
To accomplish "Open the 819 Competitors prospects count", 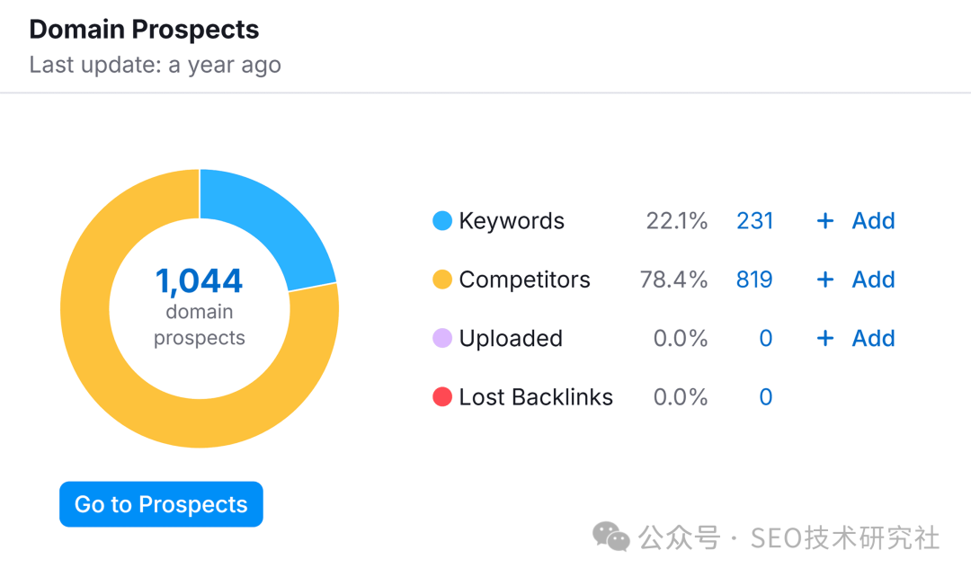I will 754,280.
